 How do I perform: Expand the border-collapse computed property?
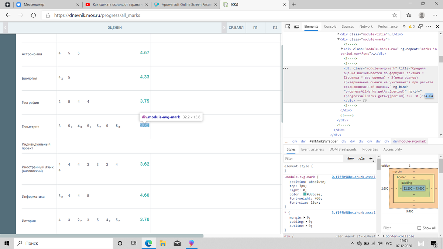pyautogui.click(x=384, y=236)
